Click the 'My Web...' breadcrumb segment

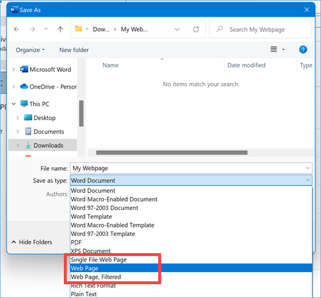click(x=134, y=29)
